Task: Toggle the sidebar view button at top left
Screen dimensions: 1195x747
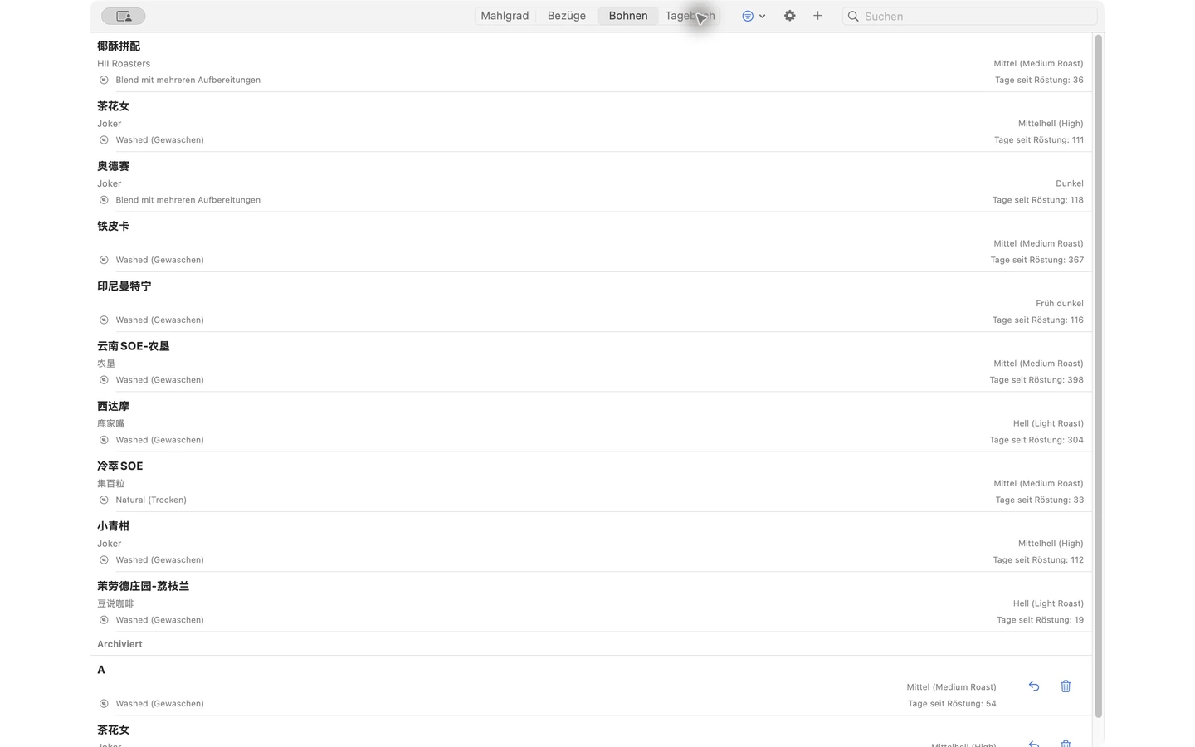Action: (x=124, y=16)
